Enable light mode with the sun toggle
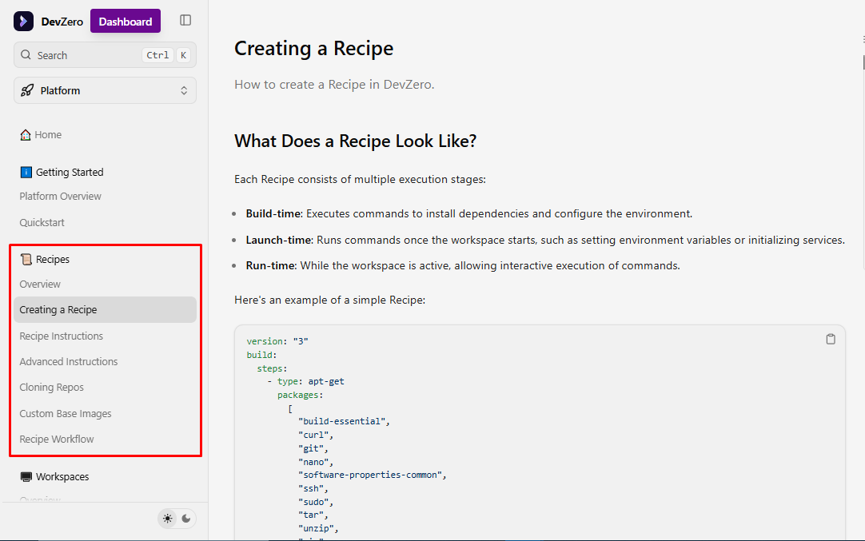 [x=167, y=519]
